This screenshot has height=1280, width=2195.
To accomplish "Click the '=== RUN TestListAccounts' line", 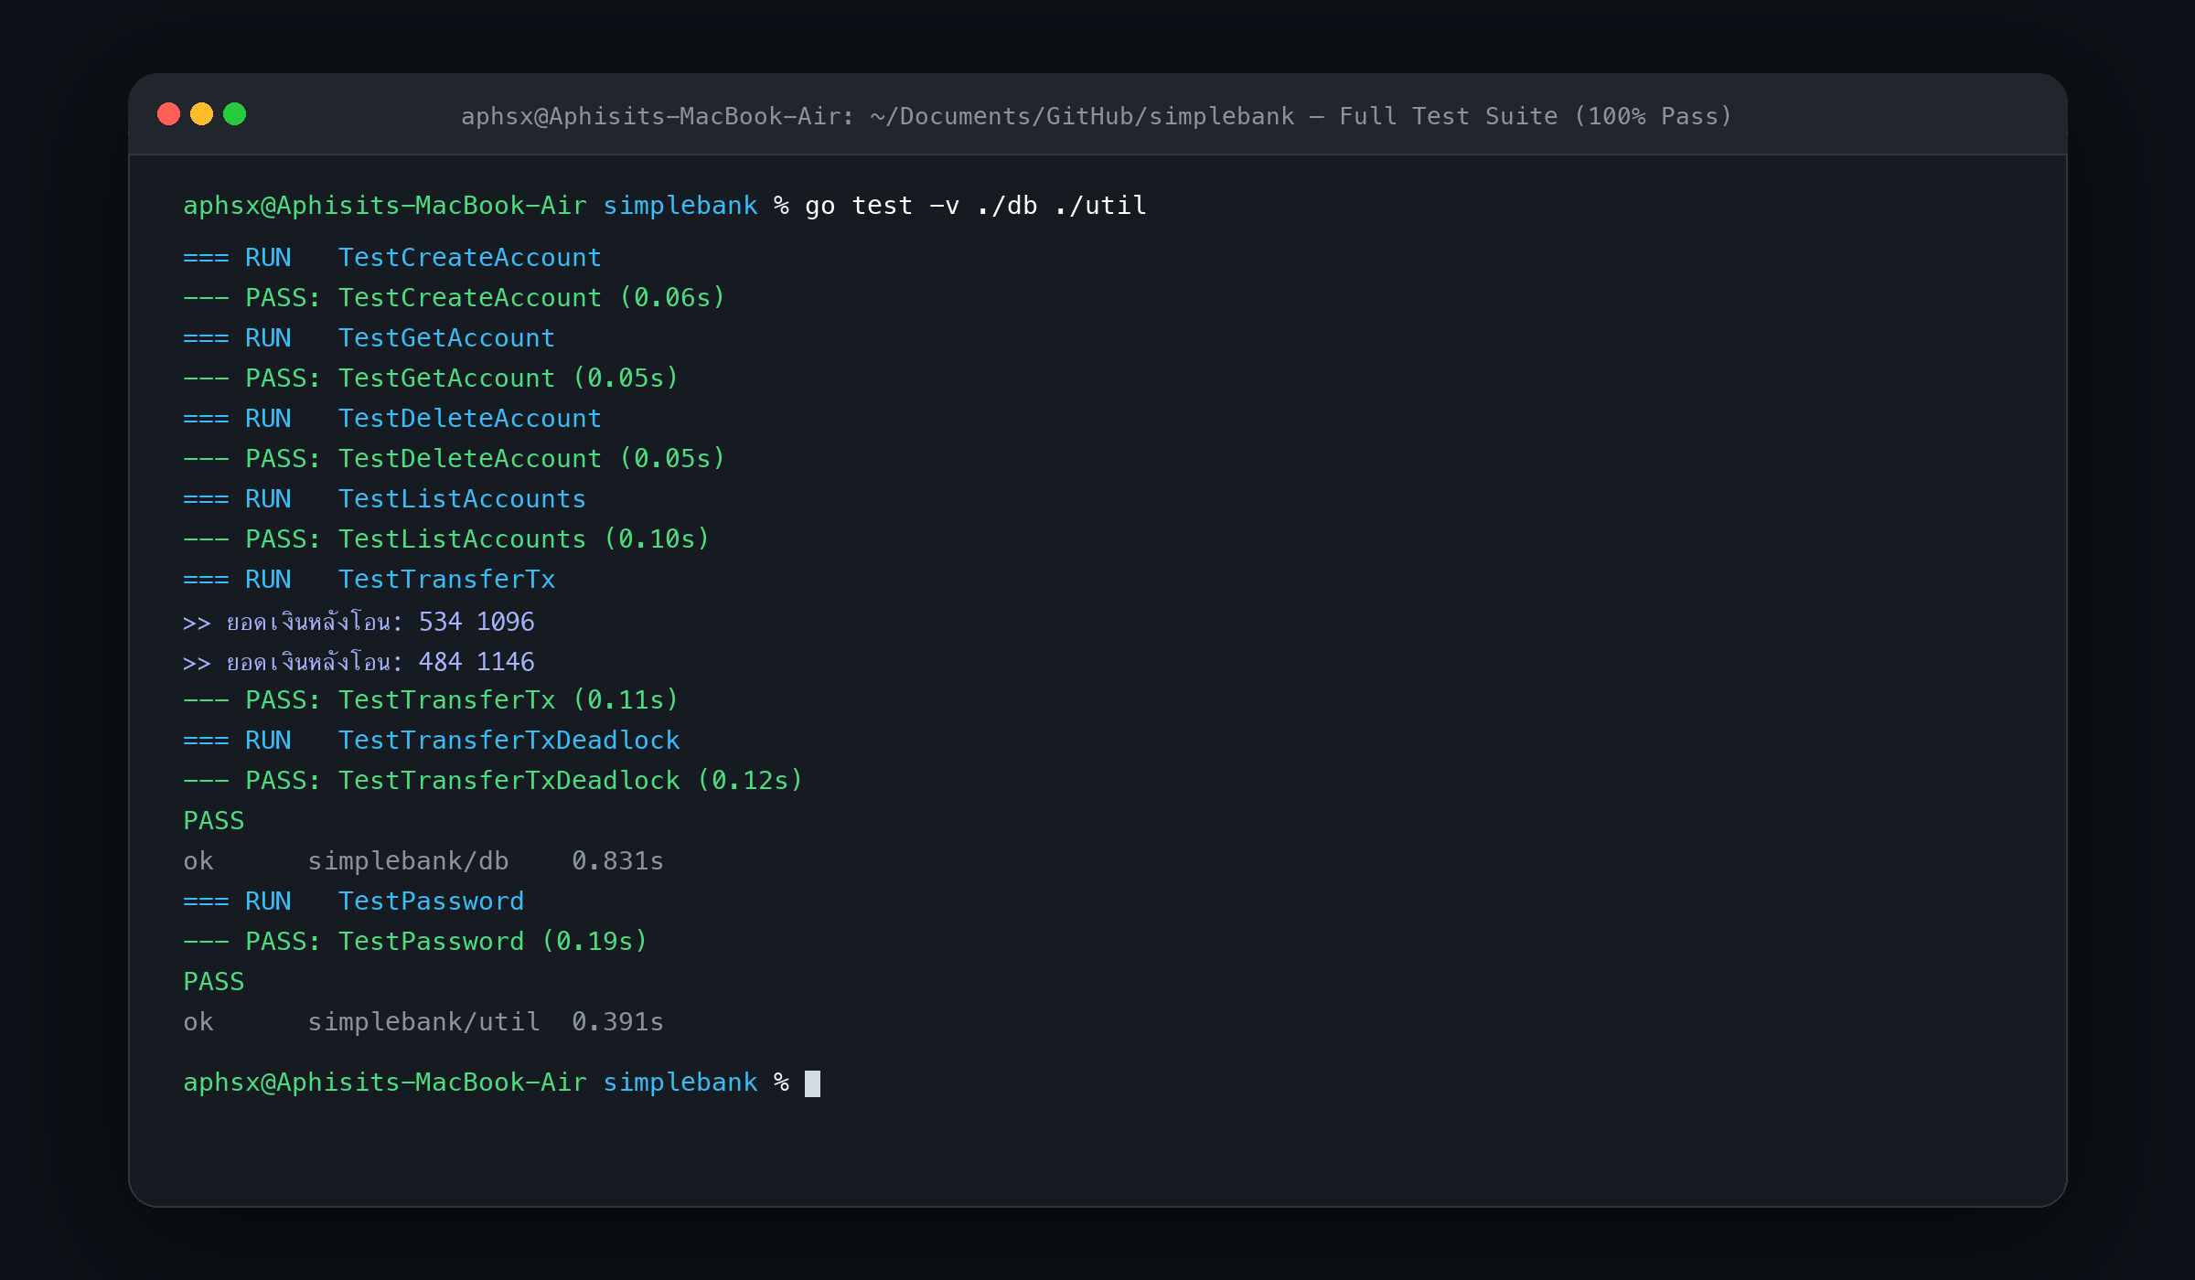I will [x=384, y=499].
